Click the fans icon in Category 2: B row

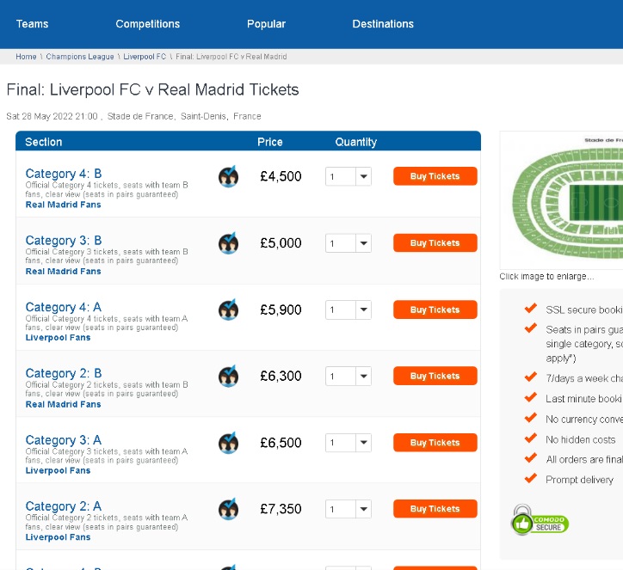(228, 377)
